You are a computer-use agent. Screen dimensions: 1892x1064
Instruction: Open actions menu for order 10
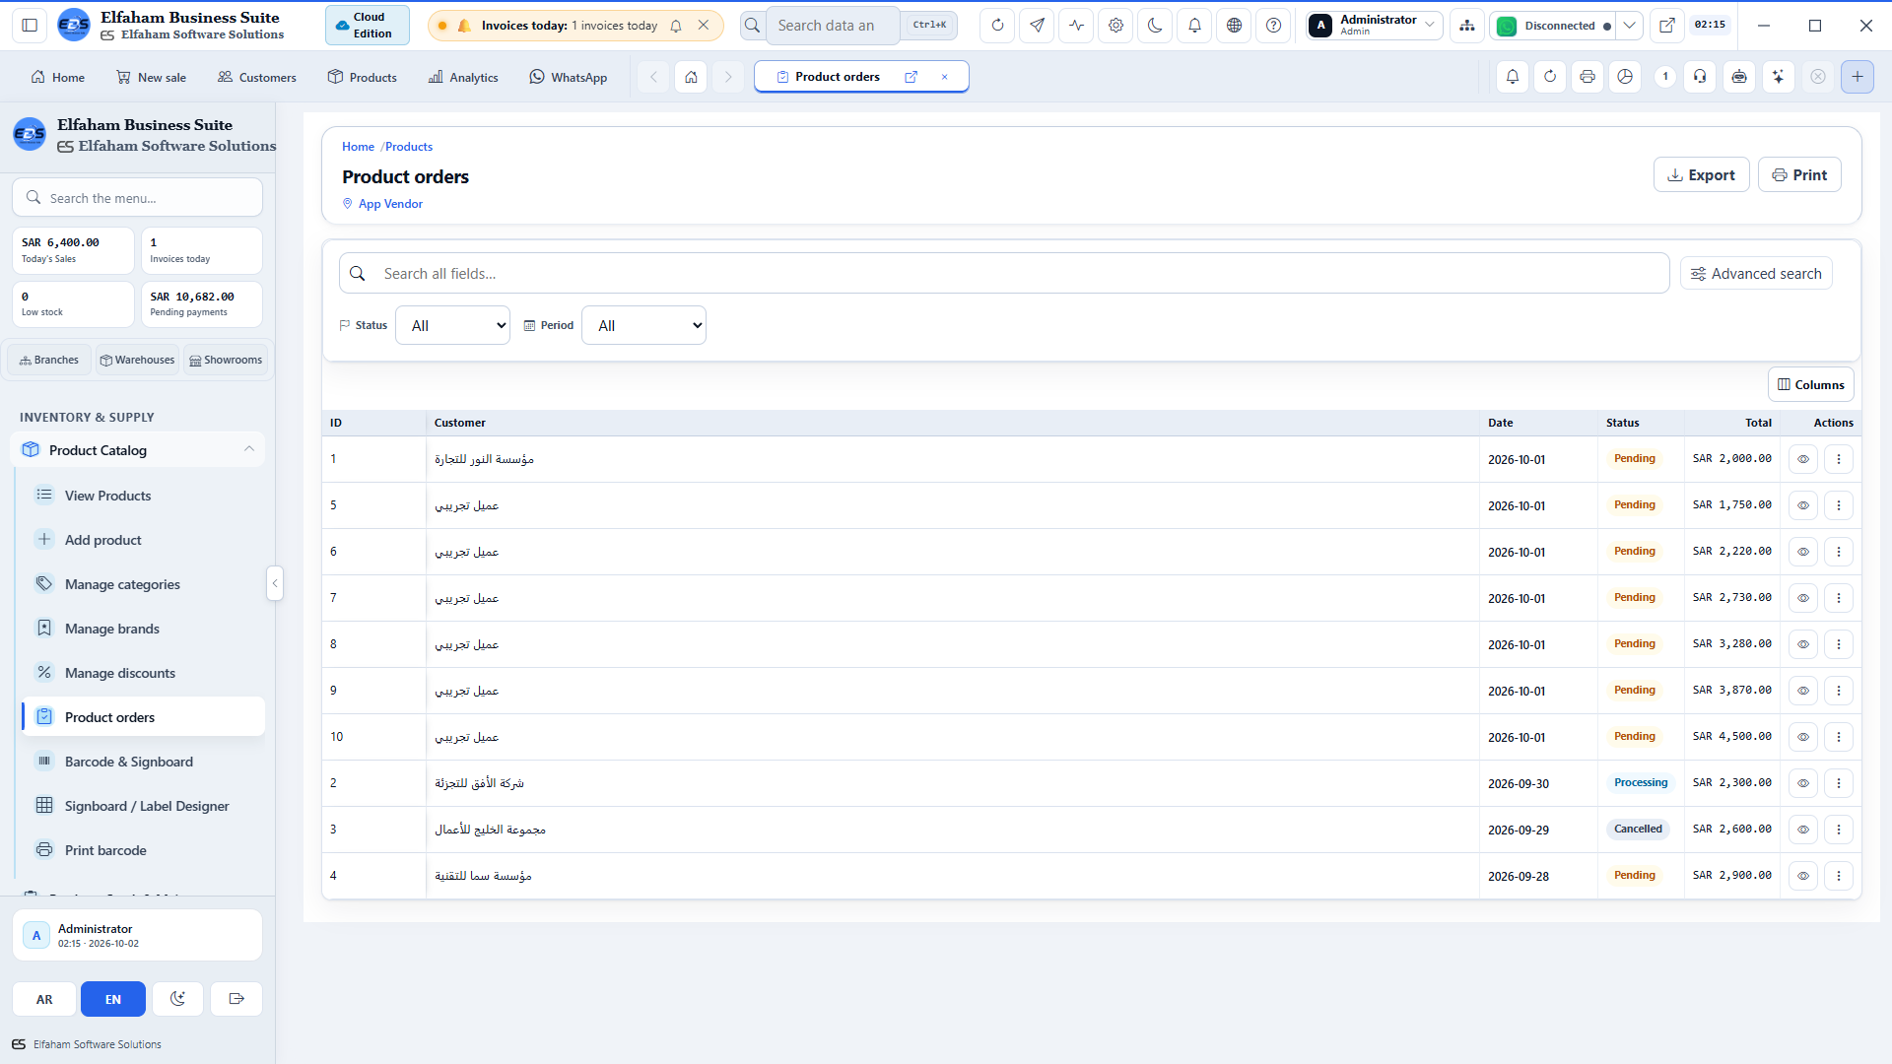(1839, 737)
